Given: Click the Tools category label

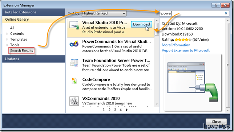Looking at the screenshot, I should tap(15, 45).
